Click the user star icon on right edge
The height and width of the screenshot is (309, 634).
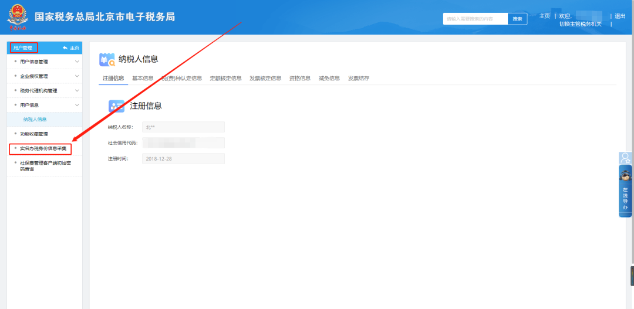625,158
